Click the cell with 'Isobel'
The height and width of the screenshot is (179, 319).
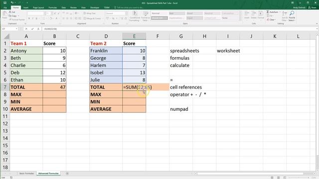pos(106,73)
